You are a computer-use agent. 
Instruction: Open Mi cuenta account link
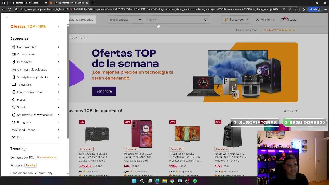(265, 20)
